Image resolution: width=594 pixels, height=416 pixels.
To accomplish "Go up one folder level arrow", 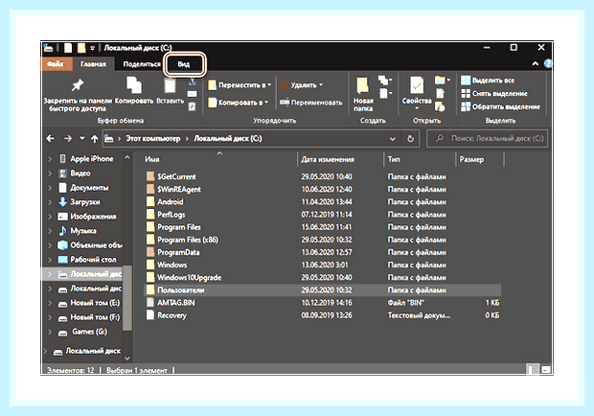I will click(94, 139).
